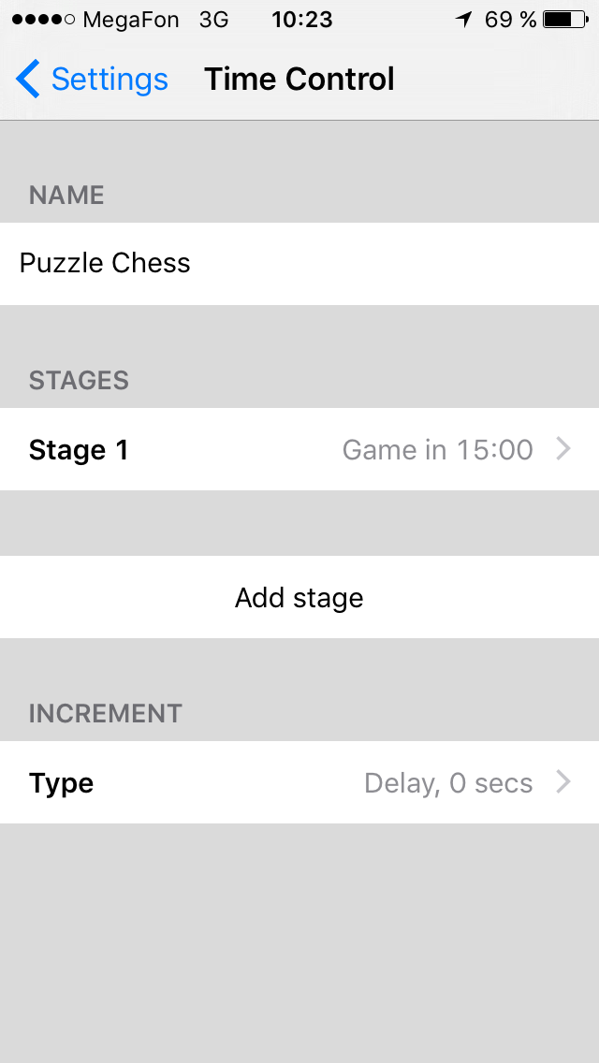
Task: Tap the Type label under Increment
Action: 61,783
